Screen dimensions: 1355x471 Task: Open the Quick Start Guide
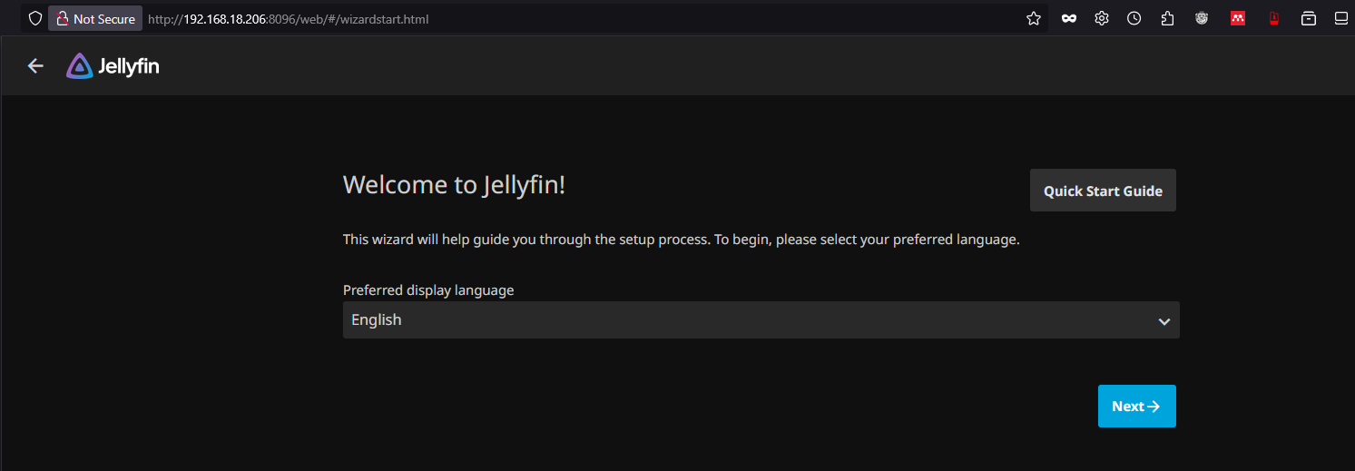point(1103,191)
